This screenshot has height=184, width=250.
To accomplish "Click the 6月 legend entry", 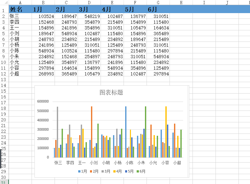I will pyautogui.click(x=141, y=172).
